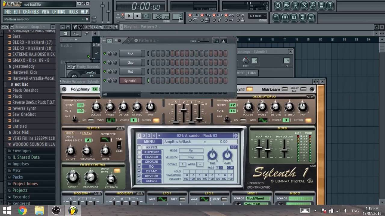The width and height of the screenshot is (385, 216).
Task: Open the project info document icon
Action: pyautogui.click(x=322, y=5)
